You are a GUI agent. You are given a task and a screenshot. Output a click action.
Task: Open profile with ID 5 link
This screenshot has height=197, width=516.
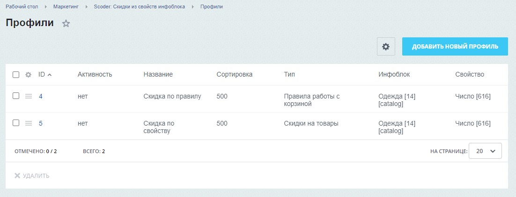coord(41,123)
